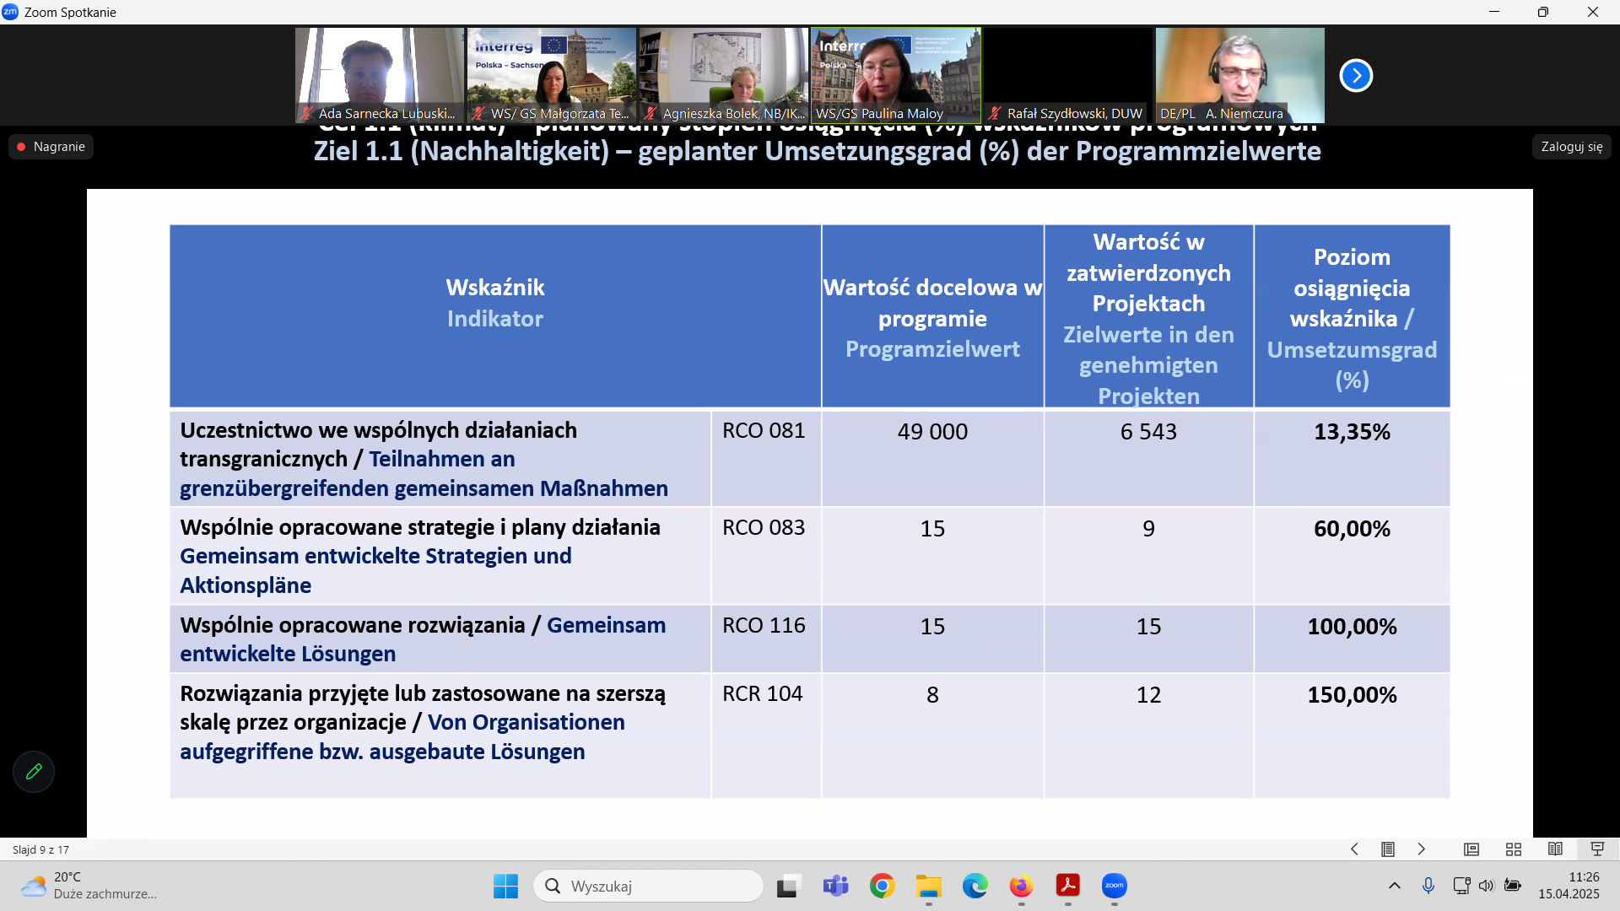1620x911 pixels.
Task: Open Task View in taskbar
Action: pos(788,886)
